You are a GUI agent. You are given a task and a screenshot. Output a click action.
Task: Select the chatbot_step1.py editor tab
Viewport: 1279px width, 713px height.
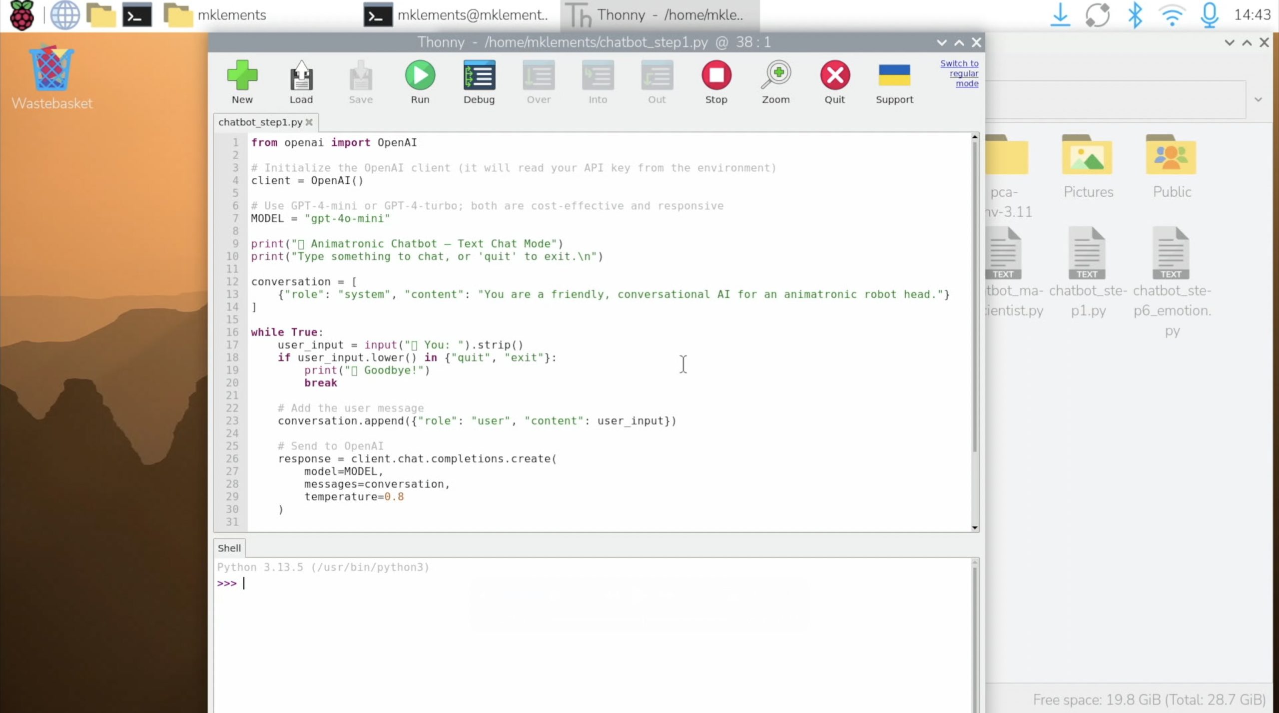click(x=260, y=122)
